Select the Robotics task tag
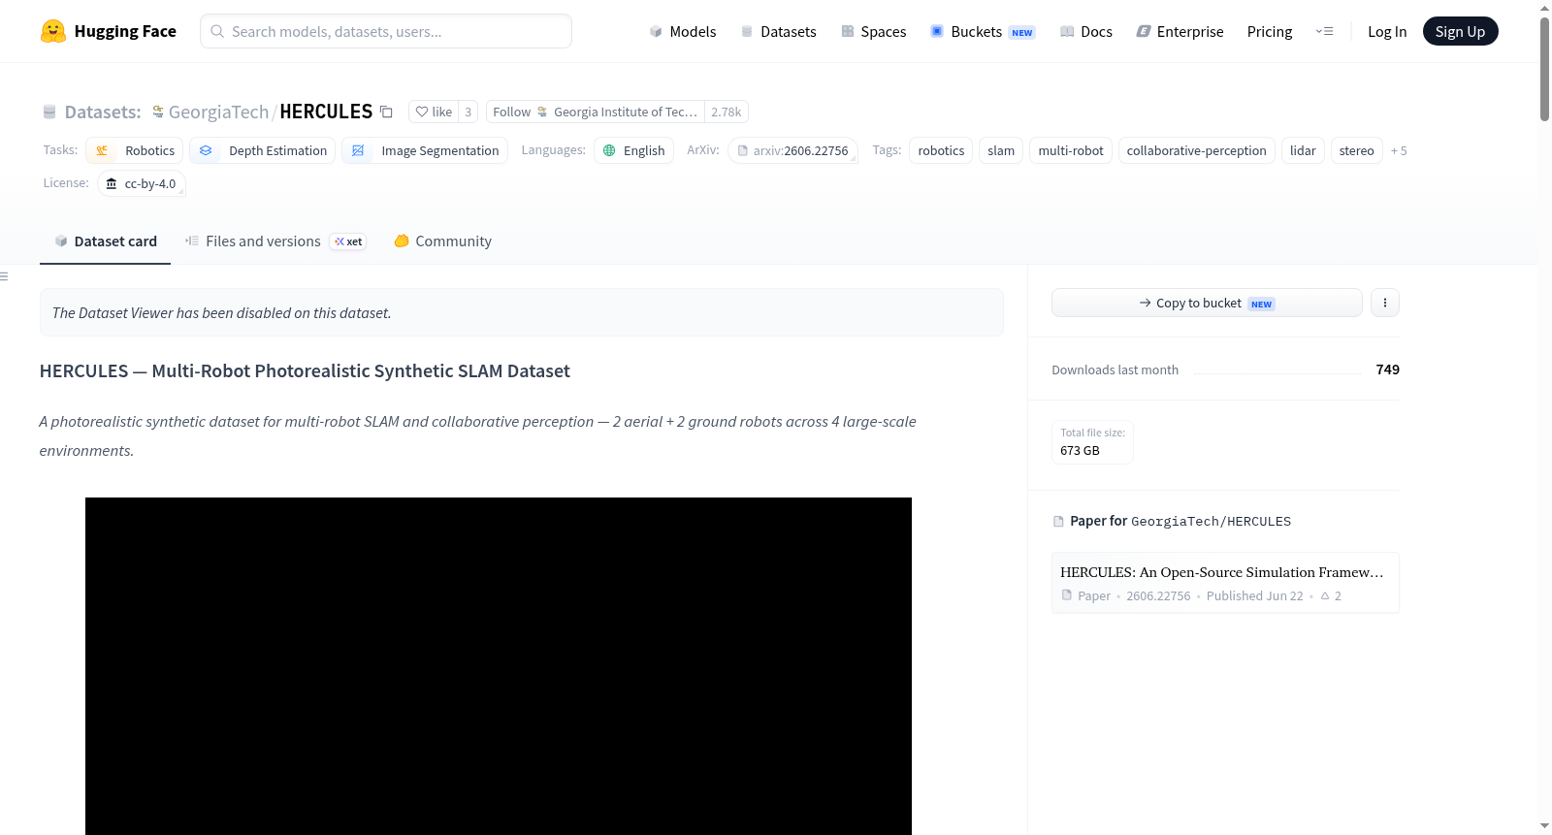This screenshot has width=1552, height=835. (x=135, y=150)
